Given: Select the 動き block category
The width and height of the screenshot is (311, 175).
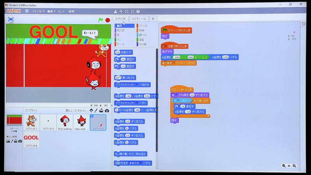Looking at the screenshot, I should [x=124, y=26].
